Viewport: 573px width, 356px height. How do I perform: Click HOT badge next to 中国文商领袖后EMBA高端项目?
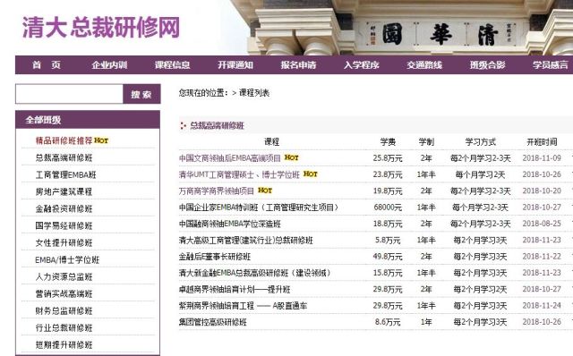[x=292, y=157]
